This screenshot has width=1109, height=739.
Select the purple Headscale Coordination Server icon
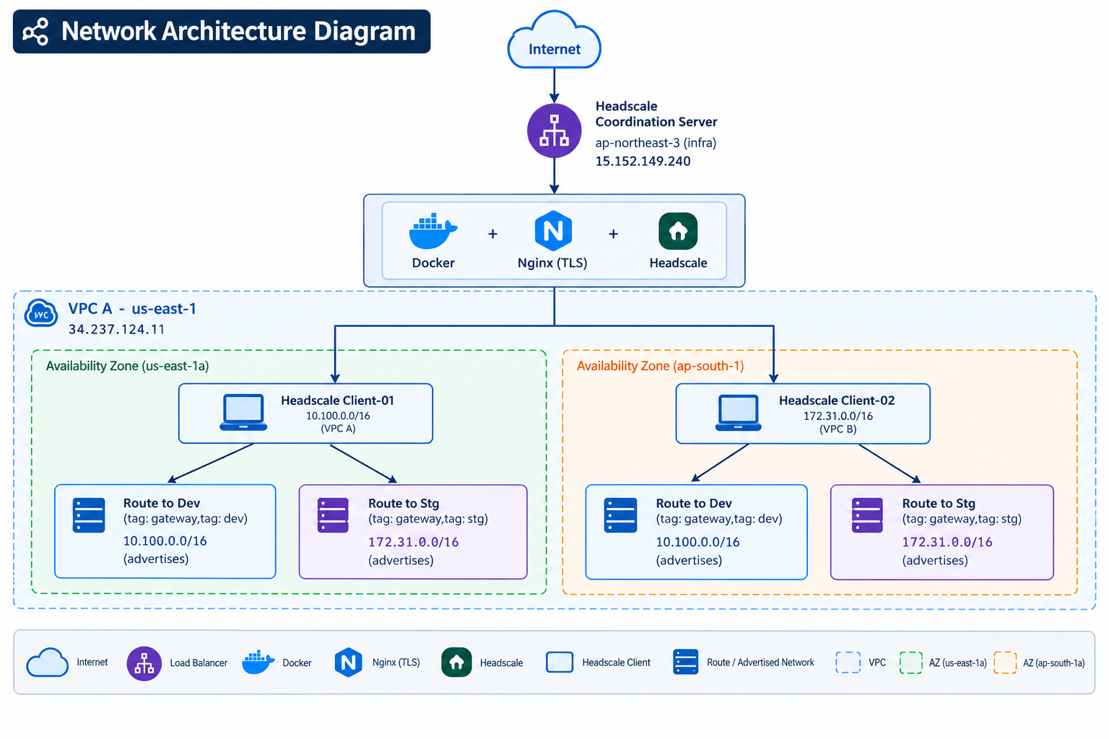[554, 131]
